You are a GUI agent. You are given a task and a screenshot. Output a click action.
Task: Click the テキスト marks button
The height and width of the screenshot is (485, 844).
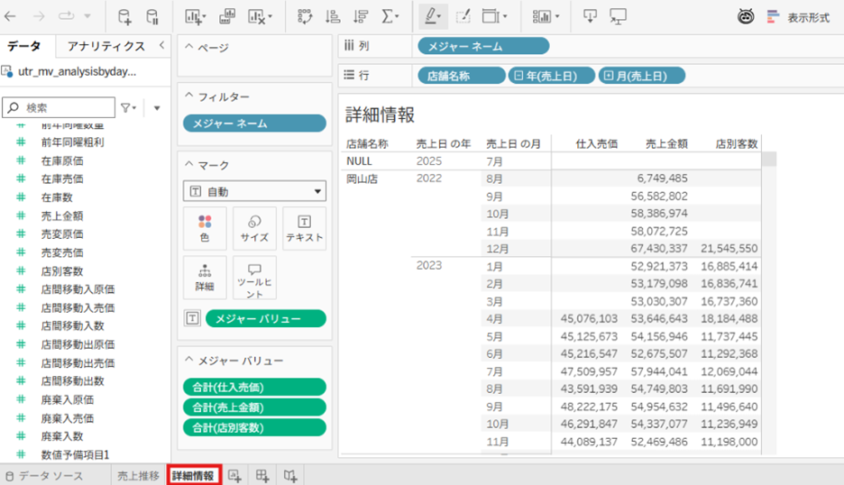pyautogui.click(x=304, y=228)
